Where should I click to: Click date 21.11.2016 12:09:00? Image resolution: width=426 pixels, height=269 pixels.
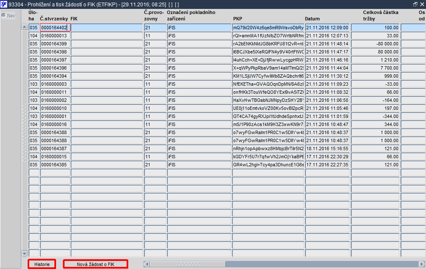(327, 28)
